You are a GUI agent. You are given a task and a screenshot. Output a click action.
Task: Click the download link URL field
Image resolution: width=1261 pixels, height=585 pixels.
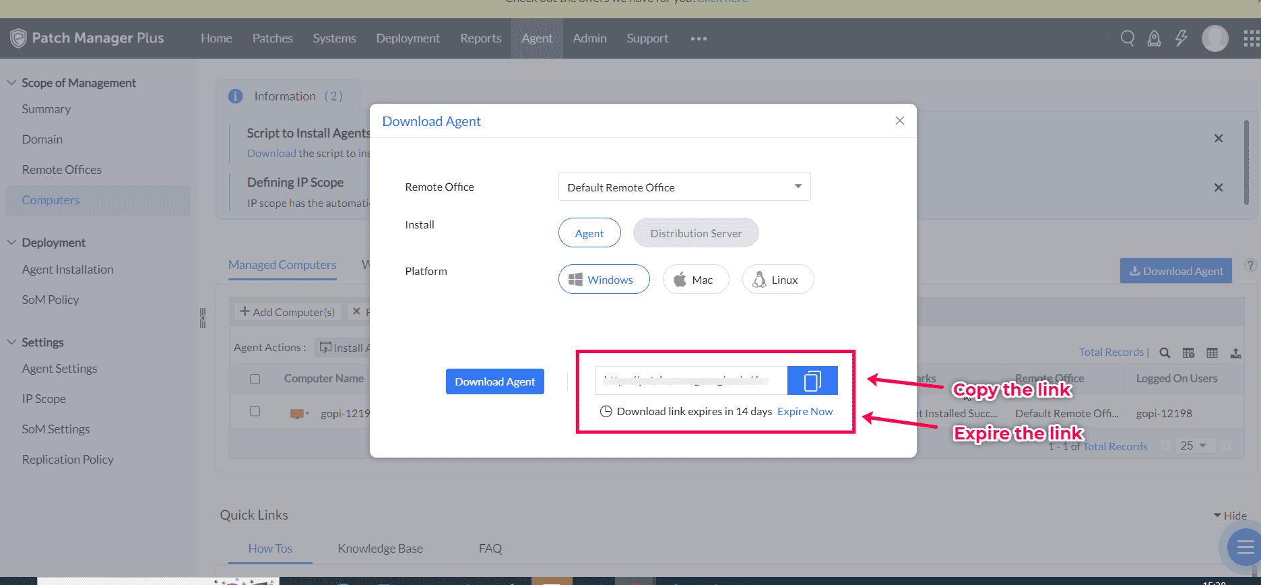pyautogui.click(x=691, y=381)
